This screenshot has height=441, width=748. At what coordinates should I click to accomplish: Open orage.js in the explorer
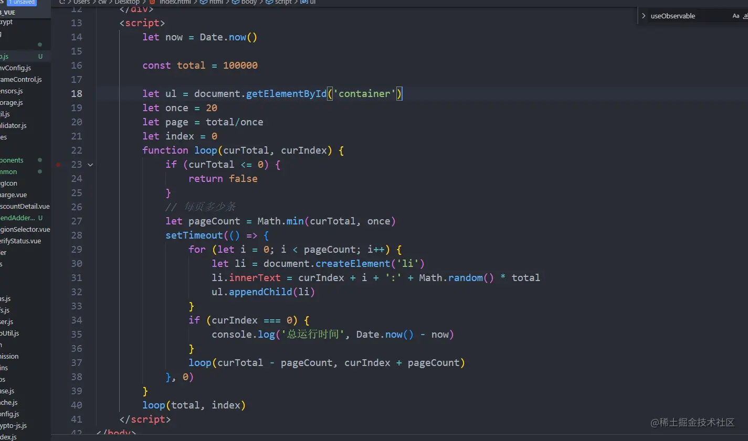pos(12,102)
